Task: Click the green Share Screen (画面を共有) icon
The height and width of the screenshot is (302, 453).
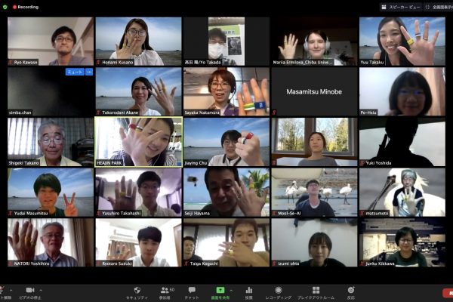Action: click(x=220, y=290)
